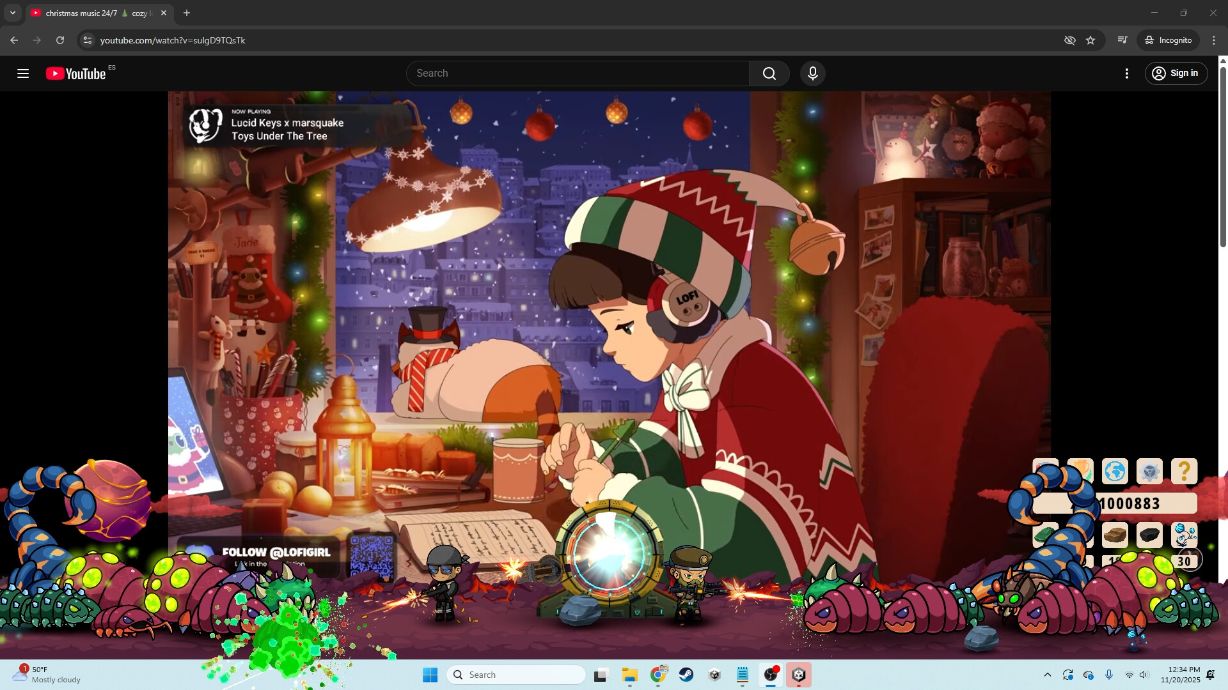This screenshot has height=690, width=1228.
Task: Click inside the YouTube search field
Action: point(576,73)
